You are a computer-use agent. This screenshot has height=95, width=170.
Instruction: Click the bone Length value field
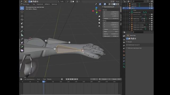click(x=111, y=34)
